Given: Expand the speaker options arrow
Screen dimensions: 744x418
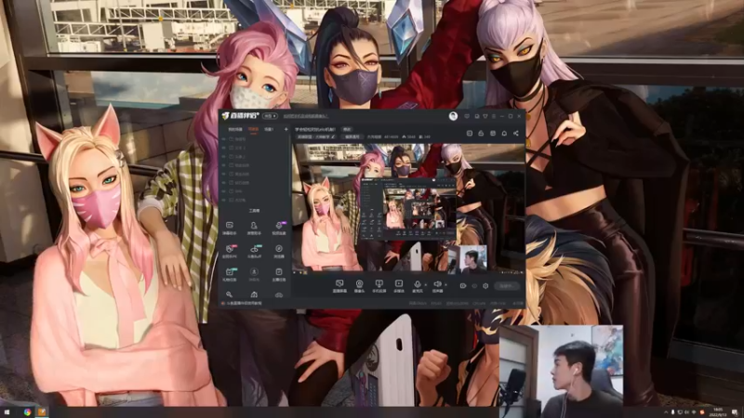Looking at the screenshot, I should coord(445,285).
